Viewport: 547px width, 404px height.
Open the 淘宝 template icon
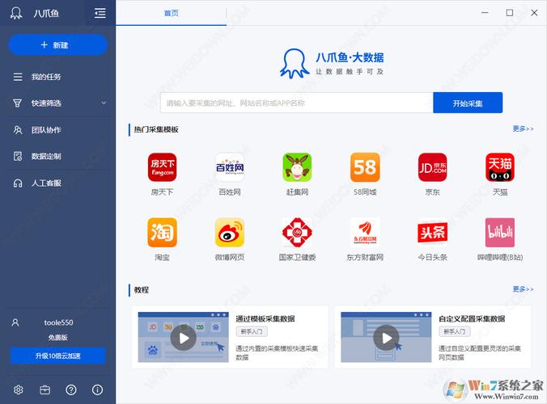162,233
